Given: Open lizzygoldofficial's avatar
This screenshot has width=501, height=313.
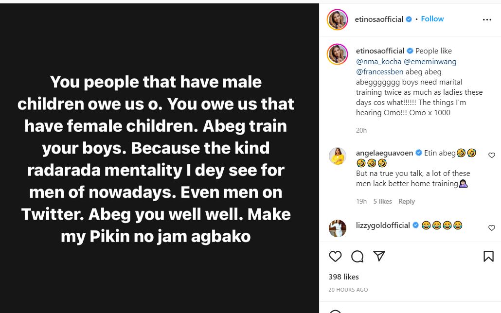Looking at the screenshot, I should coord(337,228).
